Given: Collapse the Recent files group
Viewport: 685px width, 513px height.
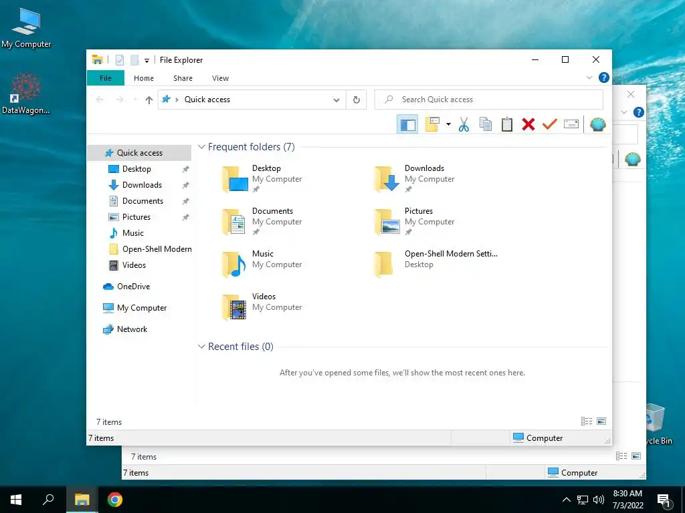Looking at the screenshot, I should [201, 347].
